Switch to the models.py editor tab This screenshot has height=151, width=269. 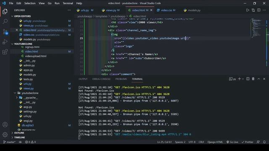click(192, 10)
